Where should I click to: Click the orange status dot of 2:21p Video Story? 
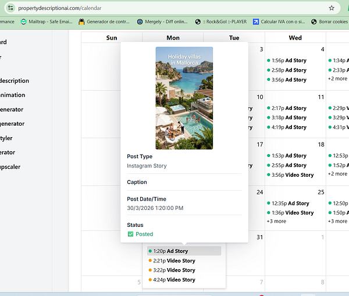(150, 261)
